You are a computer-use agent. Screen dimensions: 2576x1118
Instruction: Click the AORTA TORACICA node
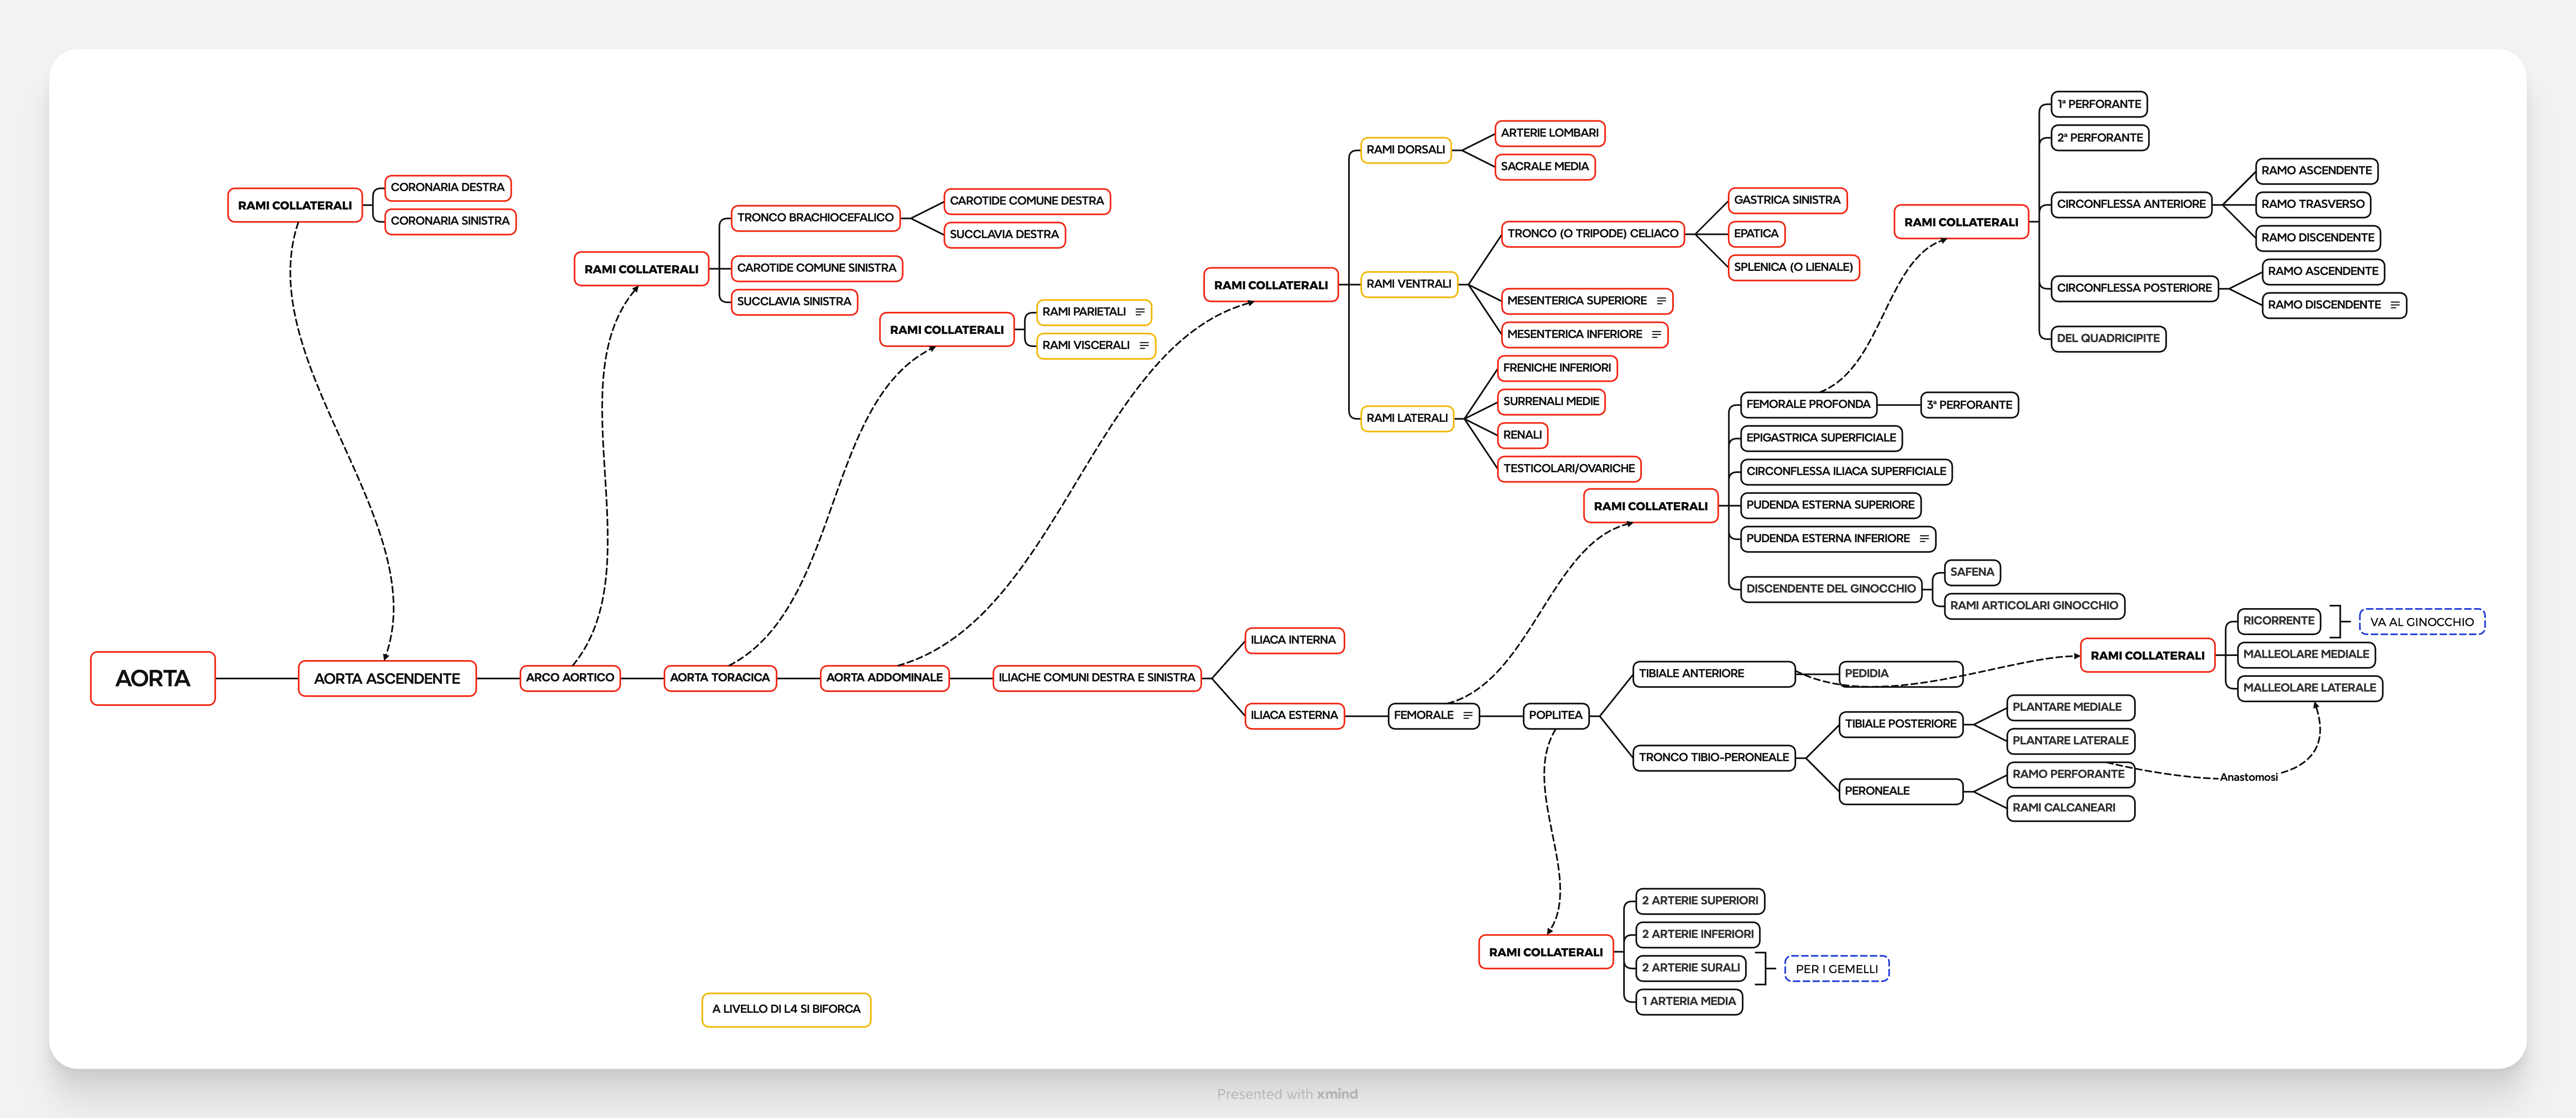click(720, 678)
